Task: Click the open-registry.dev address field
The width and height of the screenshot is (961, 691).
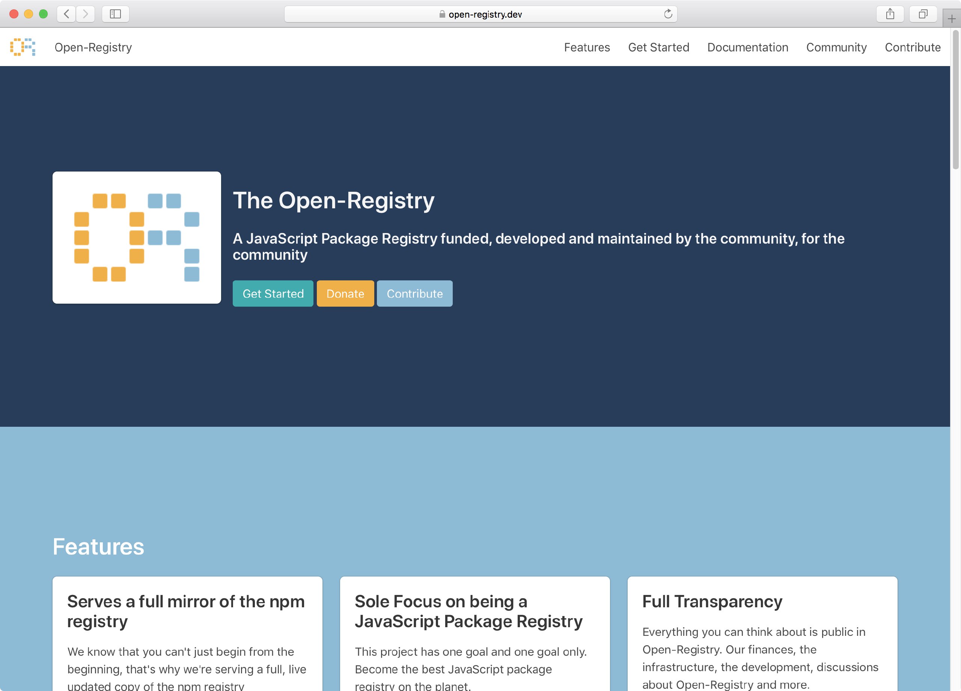Action: (x=480, y=14)
